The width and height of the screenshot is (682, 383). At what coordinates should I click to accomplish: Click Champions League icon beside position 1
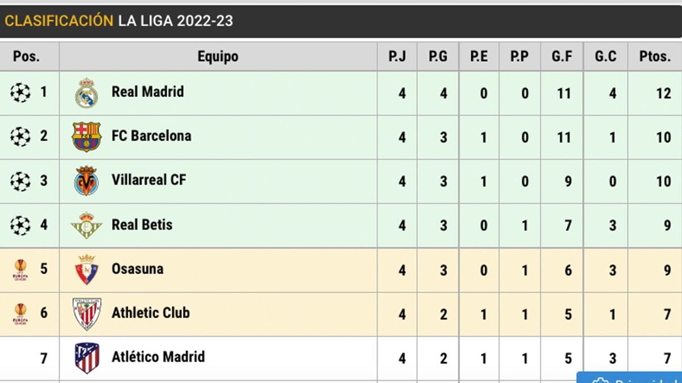pos(20,92)
